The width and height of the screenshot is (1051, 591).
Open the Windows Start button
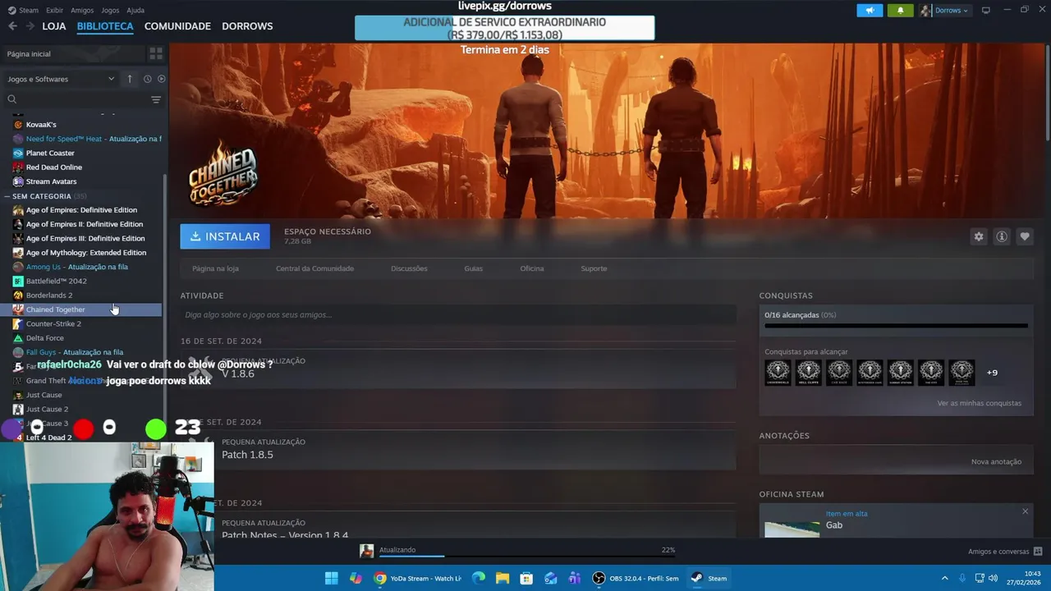(x=331, y=578)
